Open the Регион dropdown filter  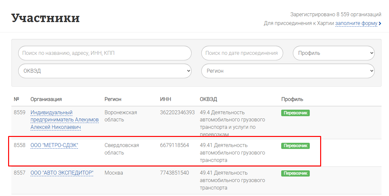pyautogui.click(x=288, y=71)
